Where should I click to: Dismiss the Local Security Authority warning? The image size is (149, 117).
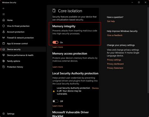pos(95,88)
